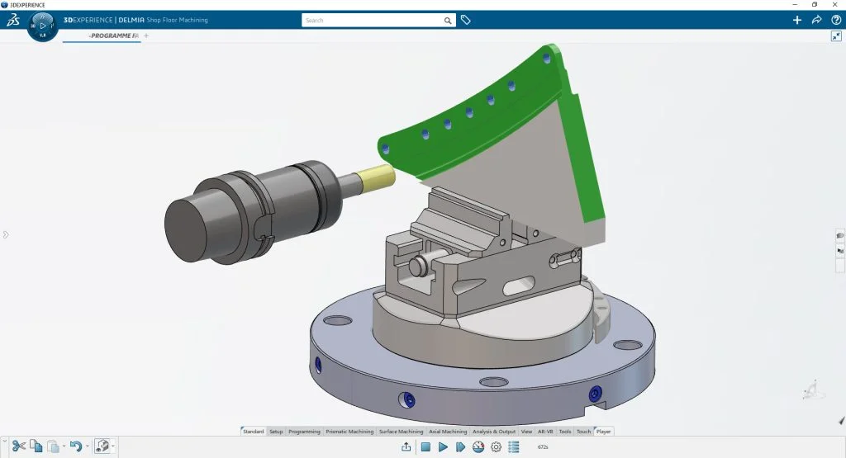Expand the left side panel chevron
This screenshot has height=458, width=846.
[5, 235]
